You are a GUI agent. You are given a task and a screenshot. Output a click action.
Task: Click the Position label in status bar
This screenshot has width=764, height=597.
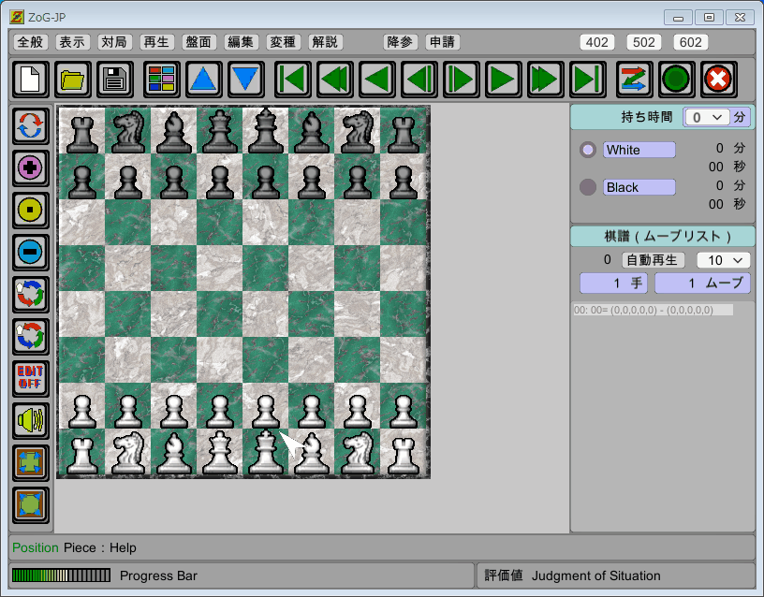pyautogui.click(x=35, y=547)
